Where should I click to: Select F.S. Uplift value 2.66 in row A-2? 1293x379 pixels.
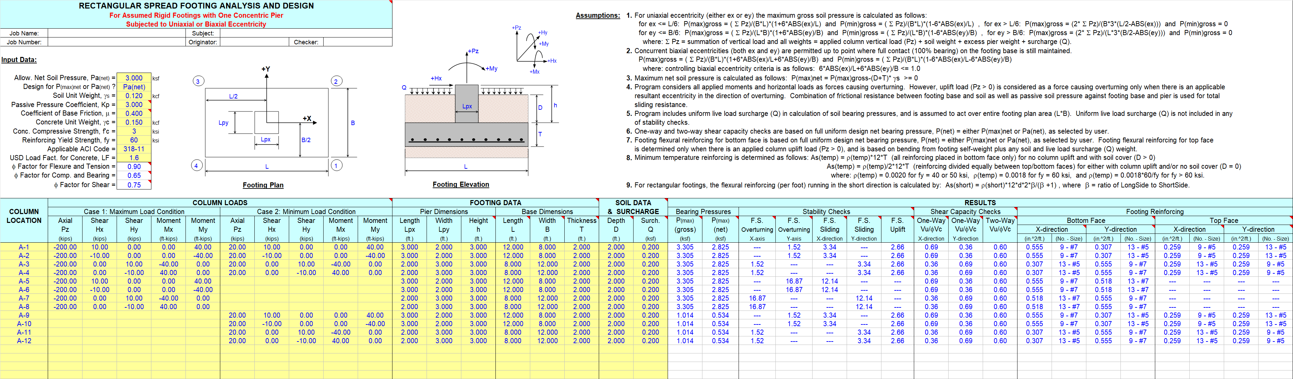(x=897, y=256)
